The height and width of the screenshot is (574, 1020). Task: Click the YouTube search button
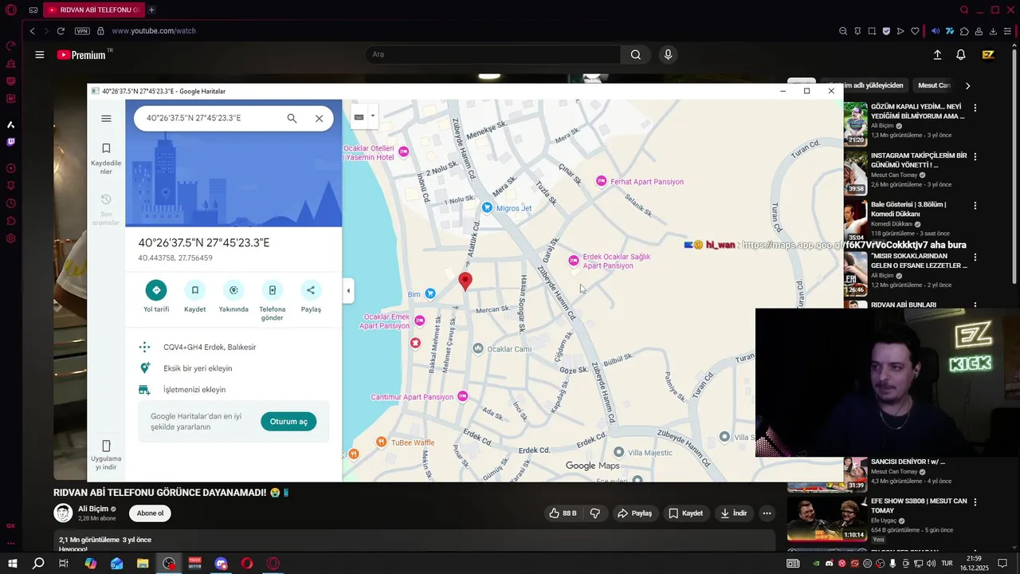pos(635,54)
